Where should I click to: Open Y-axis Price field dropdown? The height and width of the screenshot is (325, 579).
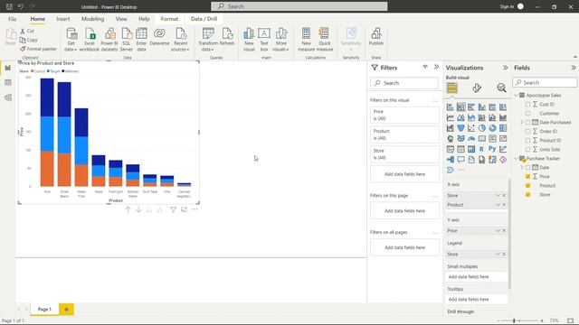[498, 231]
